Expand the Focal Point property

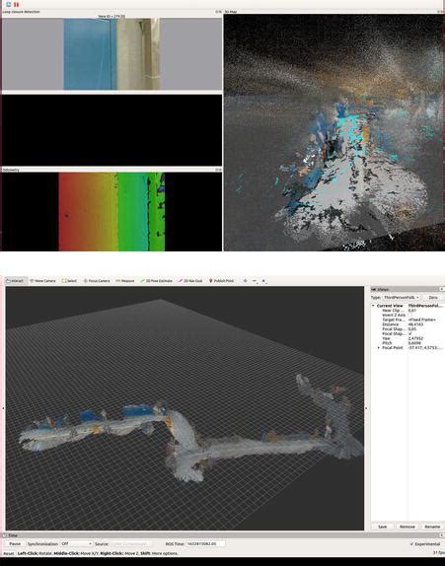(379, 348)
